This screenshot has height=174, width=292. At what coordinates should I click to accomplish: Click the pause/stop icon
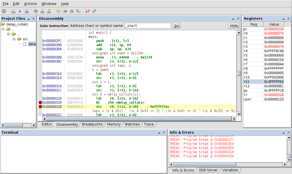click(x=72, y=11)
